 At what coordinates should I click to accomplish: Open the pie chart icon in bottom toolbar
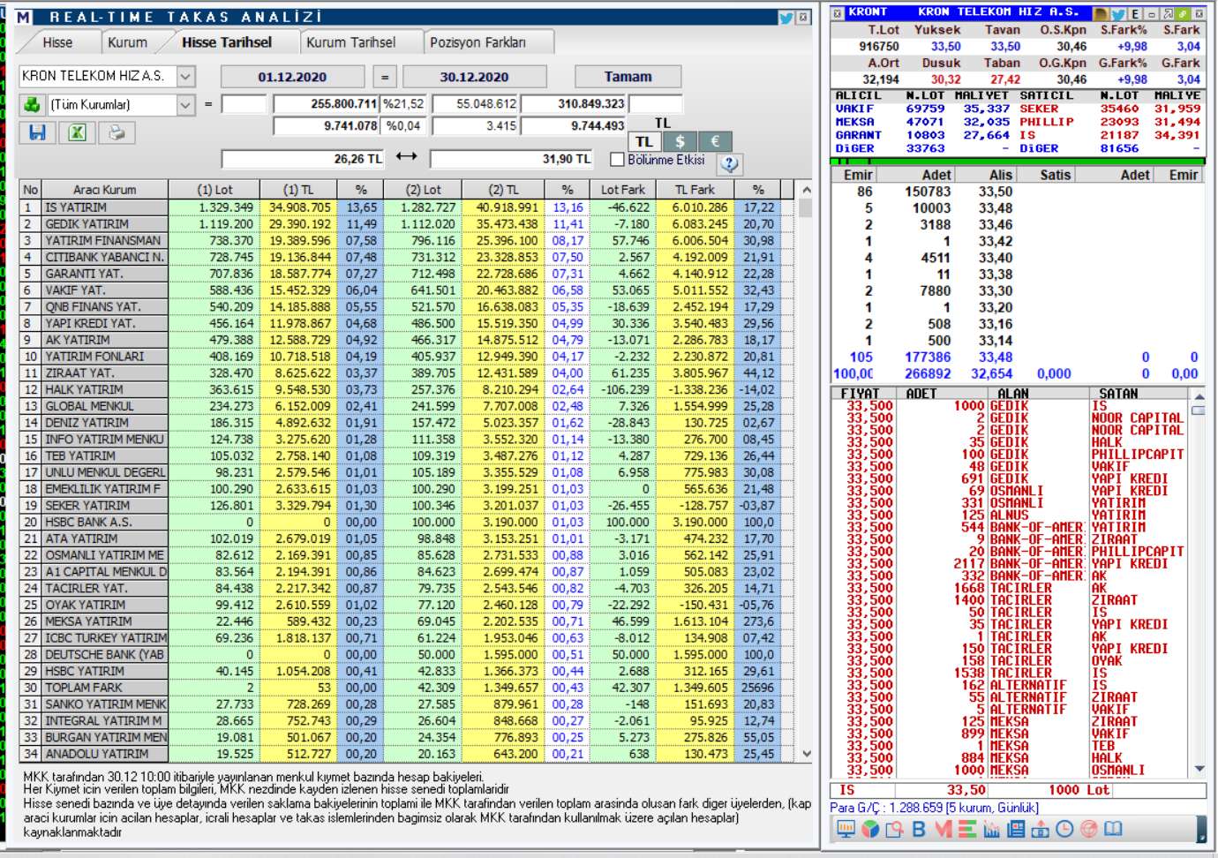coord(870,829)
